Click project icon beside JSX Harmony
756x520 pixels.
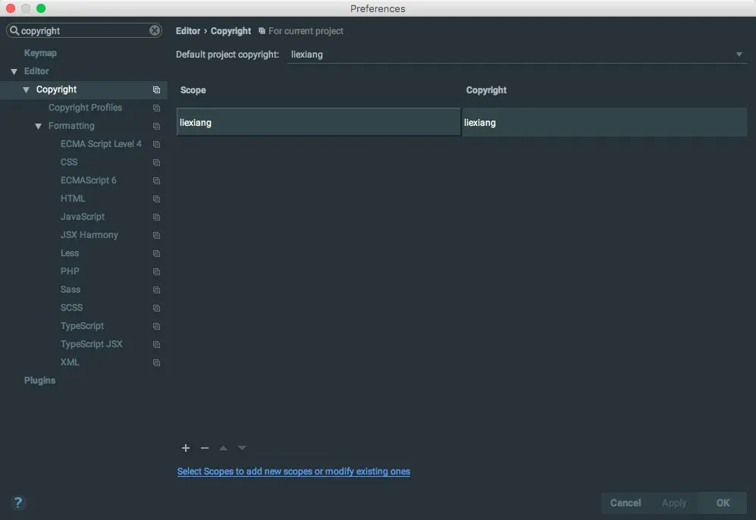coord(156,235)
